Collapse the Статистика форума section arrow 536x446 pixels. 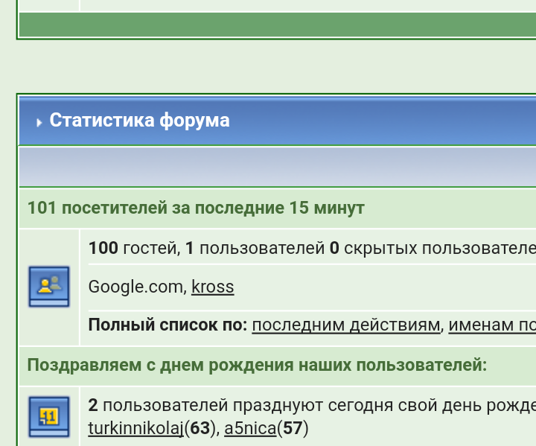(x=39, y=122)
